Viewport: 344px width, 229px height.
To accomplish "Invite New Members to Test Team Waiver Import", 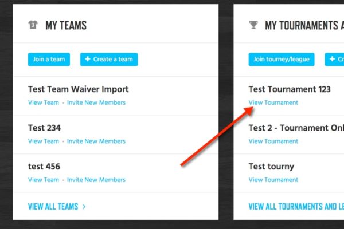I will (96, 102).
